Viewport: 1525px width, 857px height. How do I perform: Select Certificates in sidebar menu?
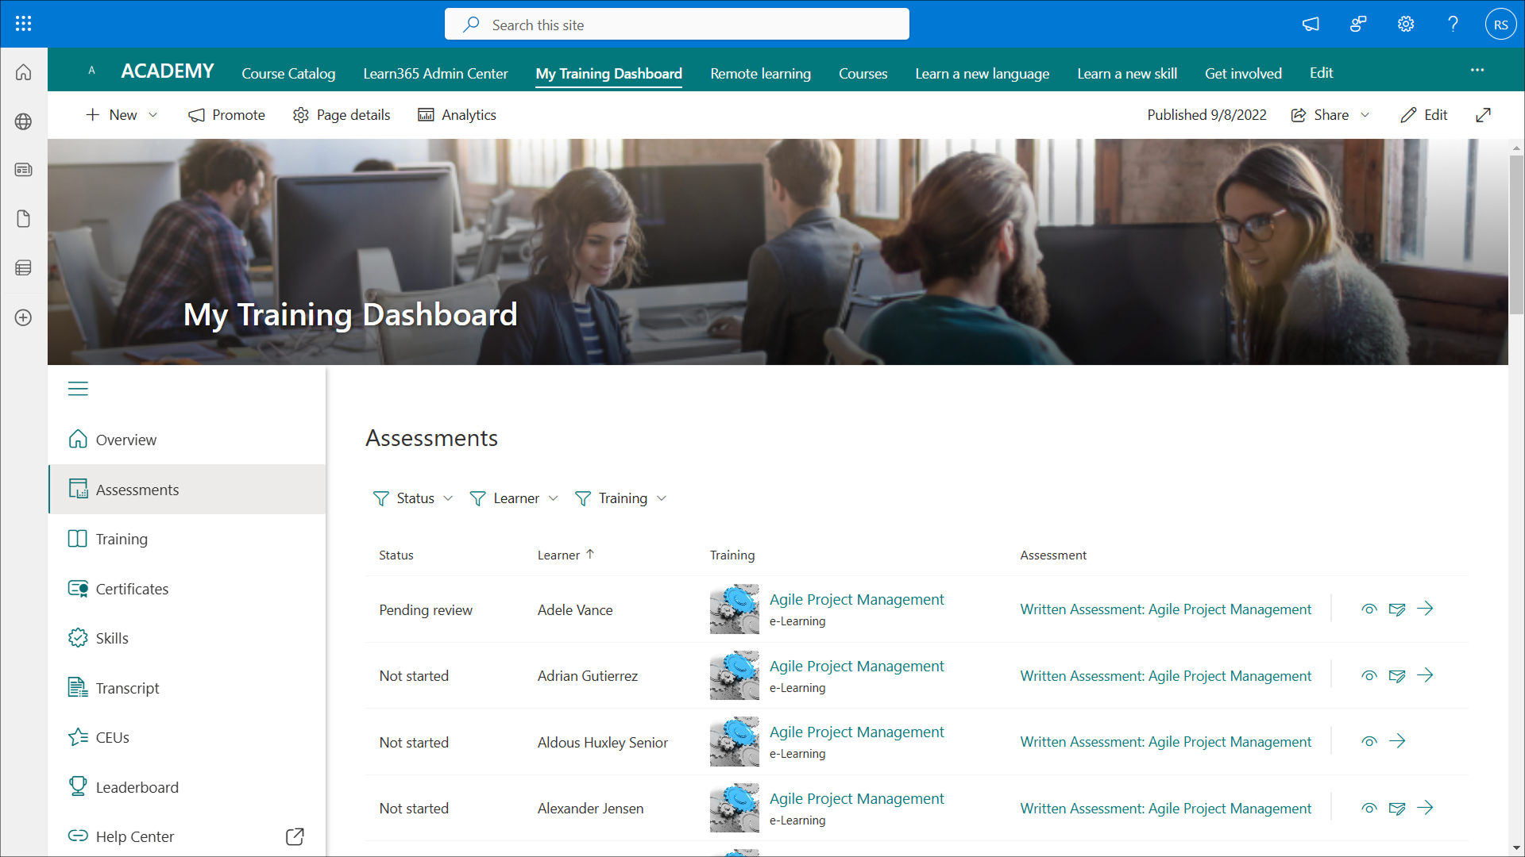pyautogui.click(x=132, y=589)
